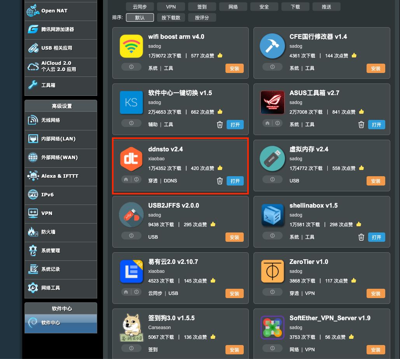The image size is (400, 359).
Task: Filter apps by 安全 category
Action: pyautogui.click(x=264, y=7)
